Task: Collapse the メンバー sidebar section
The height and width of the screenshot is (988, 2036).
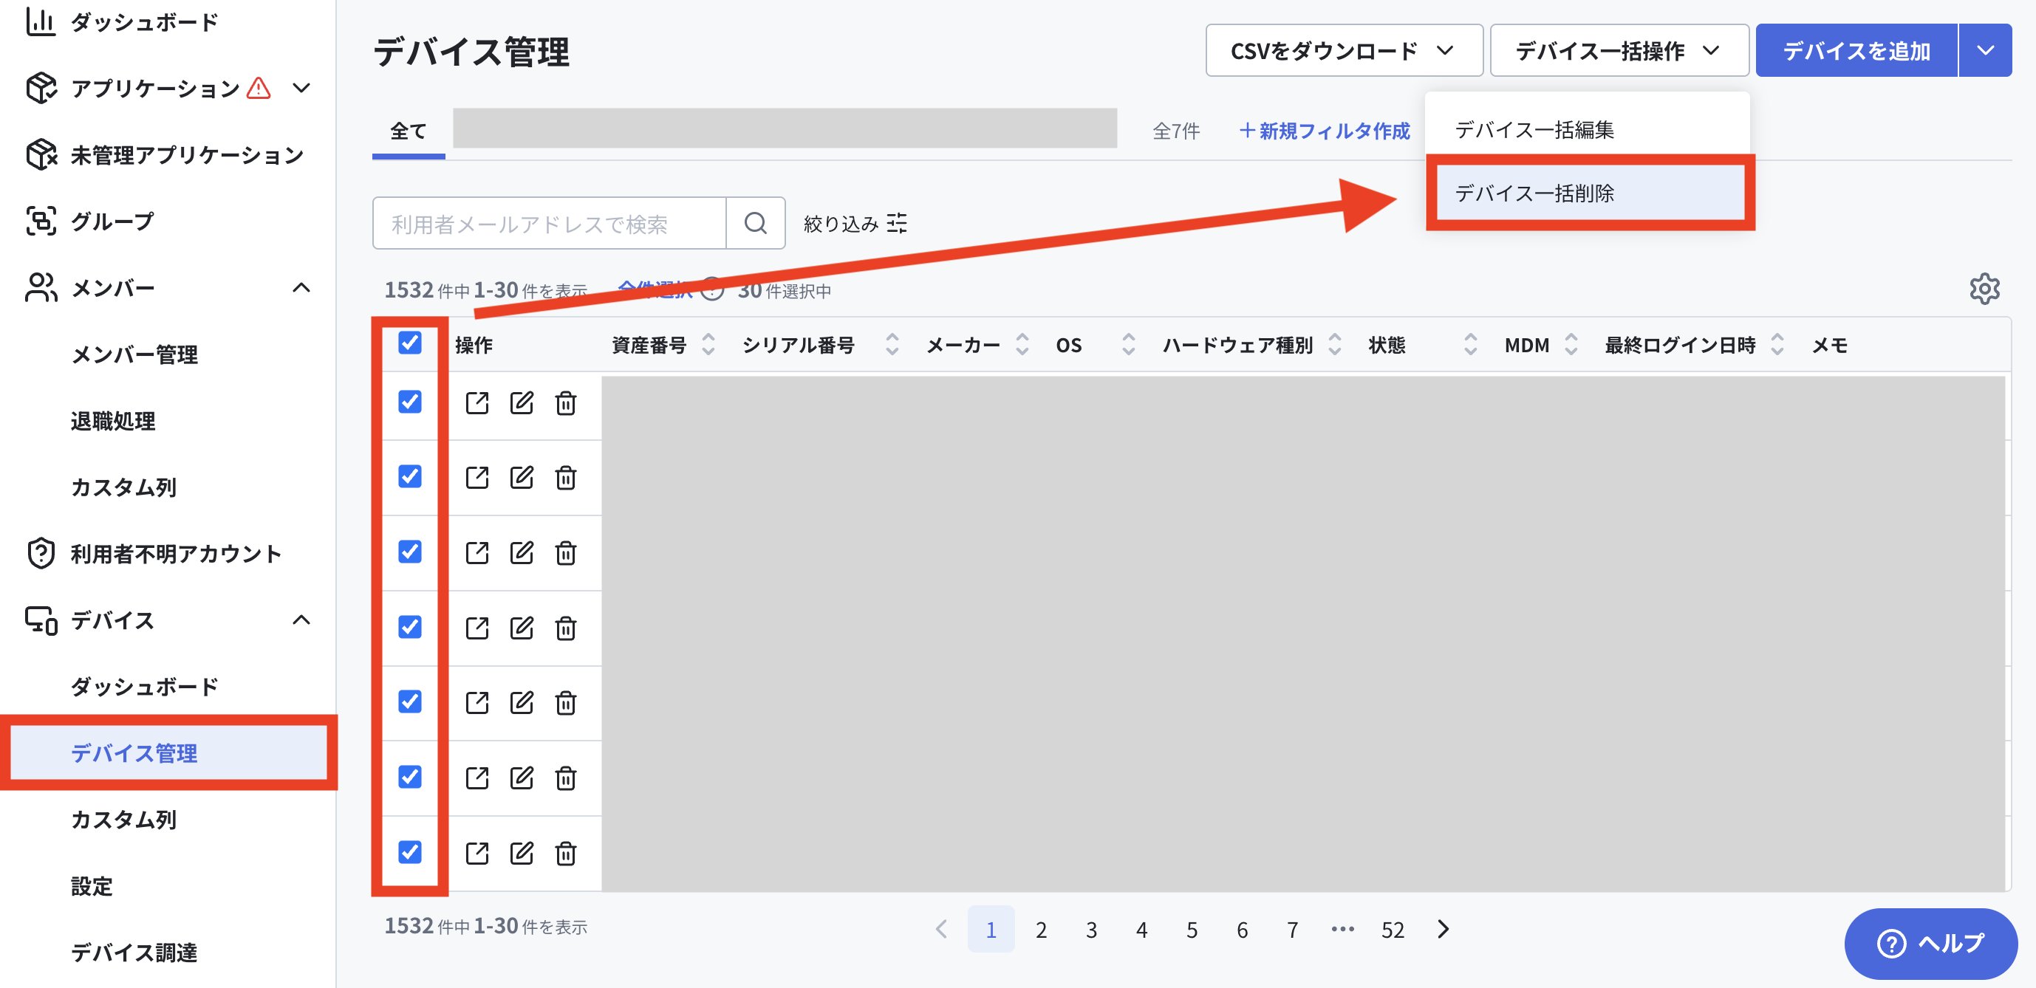Action: [x=301, y=287]
